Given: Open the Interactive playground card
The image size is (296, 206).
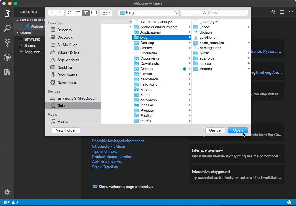Looking at the screenshot, I should click(237, 175).
